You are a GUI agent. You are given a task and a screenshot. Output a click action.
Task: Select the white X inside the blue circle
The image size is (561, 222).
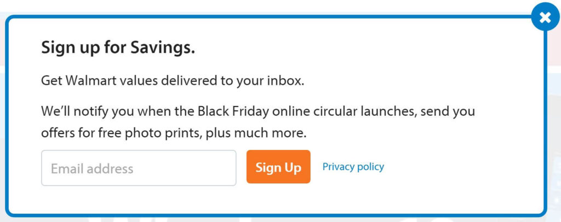point(545,17)
